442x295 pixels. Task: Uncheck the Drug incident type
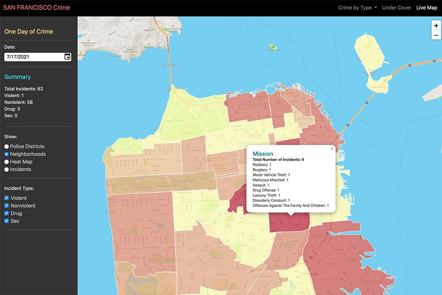(x=7, y=214)
